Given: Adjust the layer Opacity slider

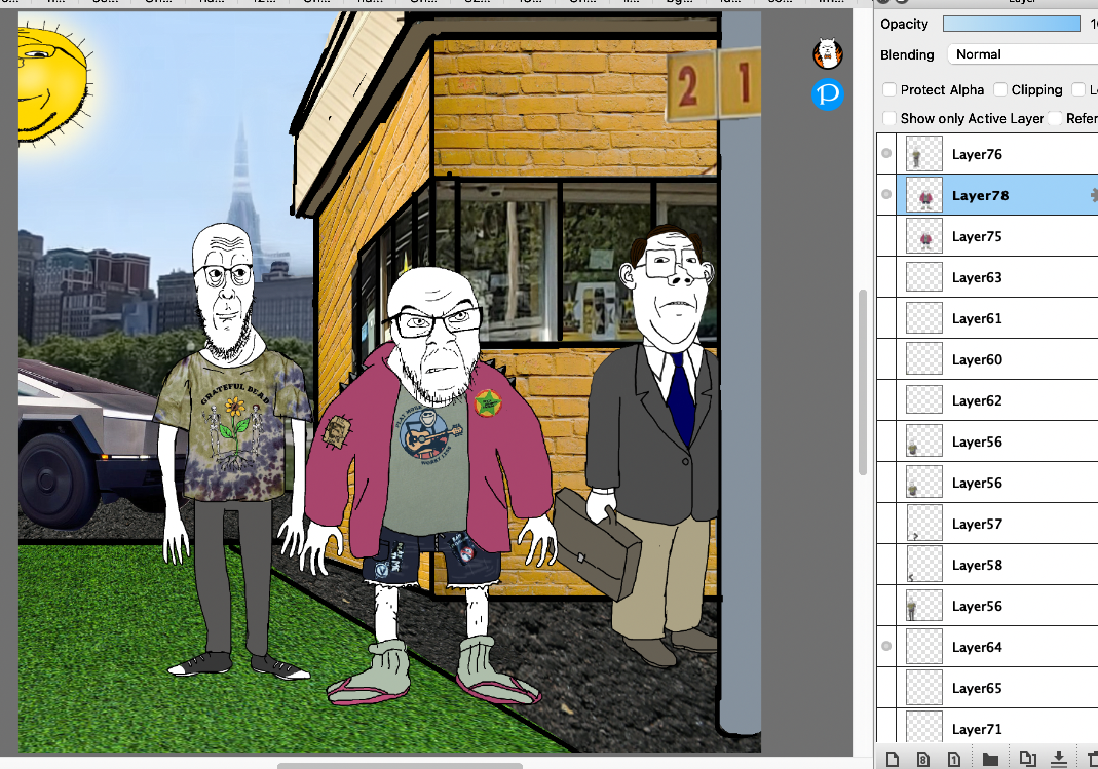Looking at the screenshot, I should click(1011, 24).
